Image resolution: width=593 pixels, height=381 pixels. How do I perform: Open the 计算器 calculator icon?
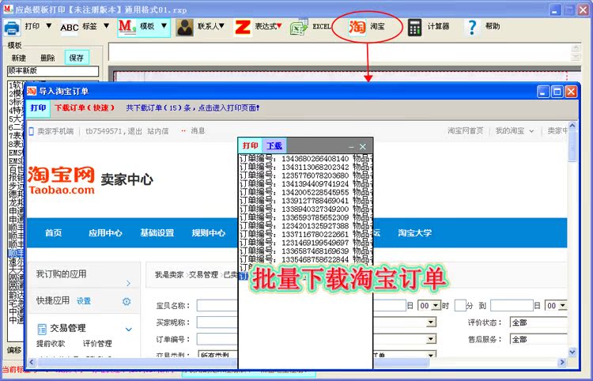(414, 28)
